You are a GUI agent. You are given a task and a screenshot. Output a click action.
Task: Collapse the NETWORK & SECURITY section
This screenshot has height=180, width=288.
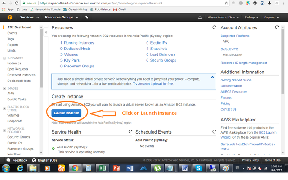coord(4,130)
